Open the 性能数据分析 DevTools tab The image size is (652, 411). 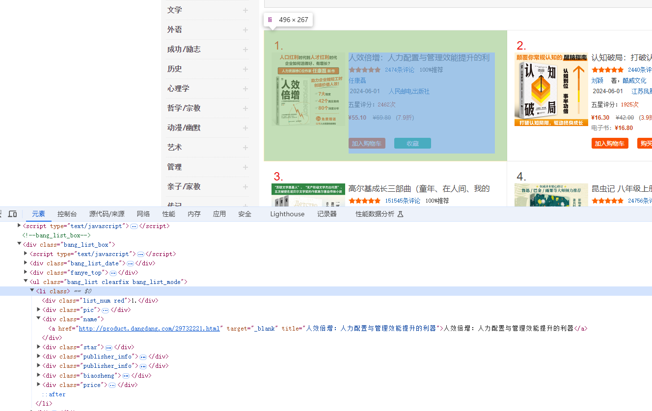(375, 214)
